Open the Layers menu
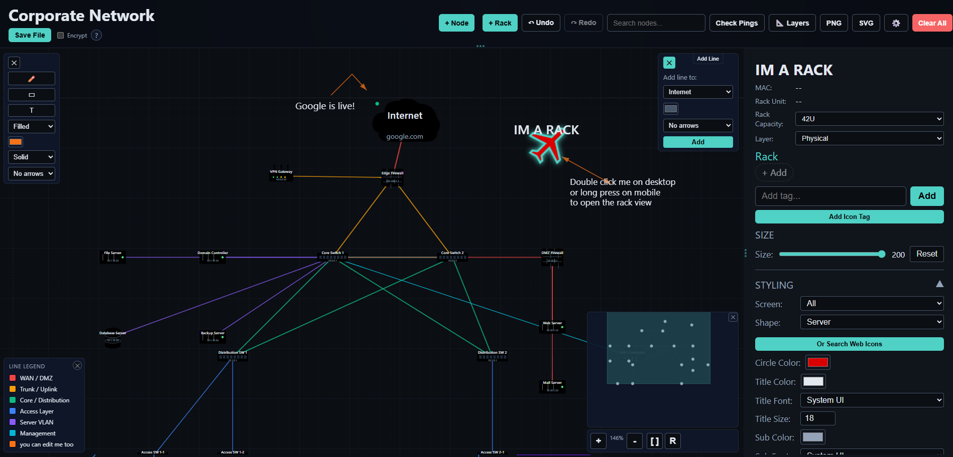This screenshot has height=457, width=953. (x=792, y=23)
